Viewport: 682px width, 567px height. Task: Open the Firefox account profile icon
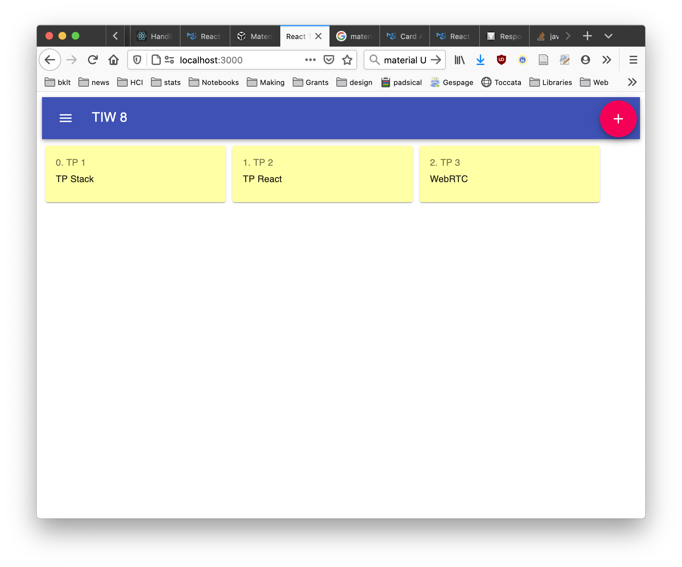586,60
